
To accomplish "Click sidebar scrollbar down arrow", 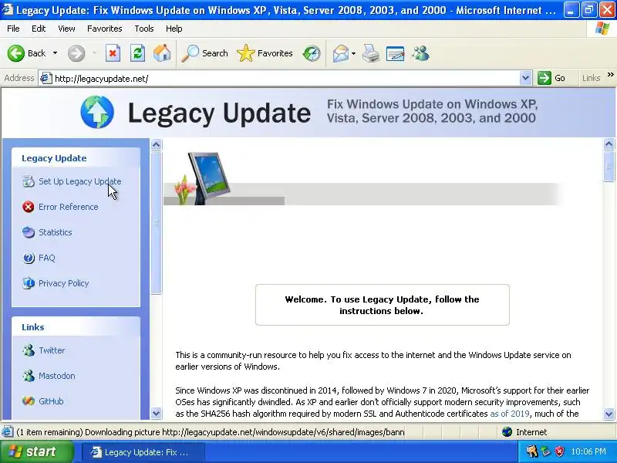I will click(157, 414).
